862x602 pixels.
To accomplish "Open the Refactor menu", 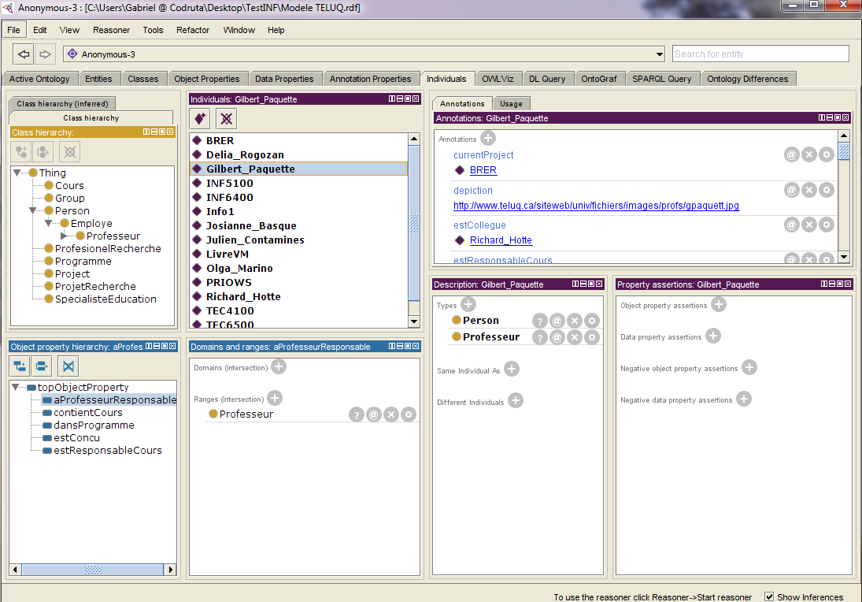I will [192, 30].
